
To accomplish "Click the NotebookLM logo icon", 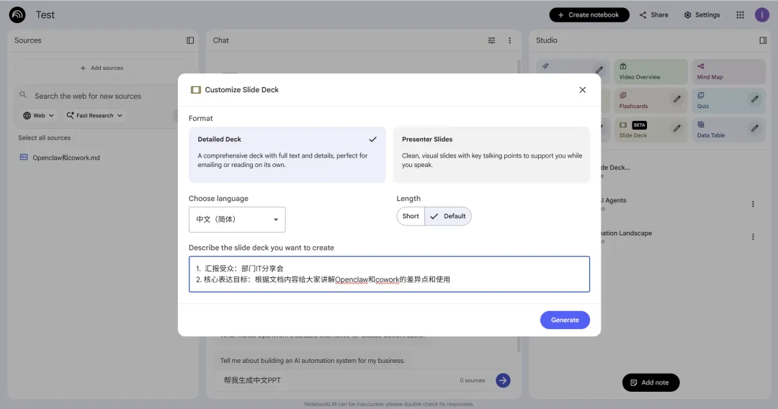I will 17,15.
